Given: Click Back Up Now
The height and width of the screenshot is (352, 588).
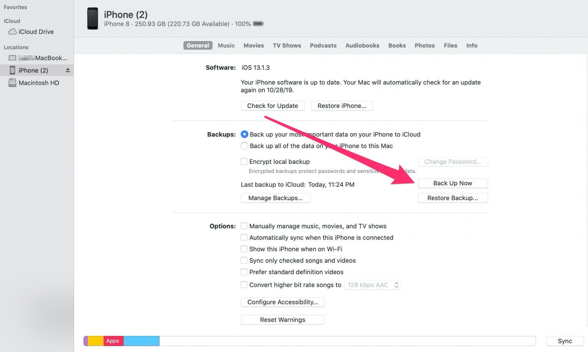Looking at the screenshot, I should (453, 183).
